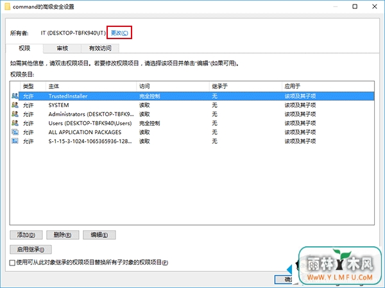Click the S-1-15-3-1024 row package icon
The height and width of the screenshot is (288, 385).
(15, 141)
